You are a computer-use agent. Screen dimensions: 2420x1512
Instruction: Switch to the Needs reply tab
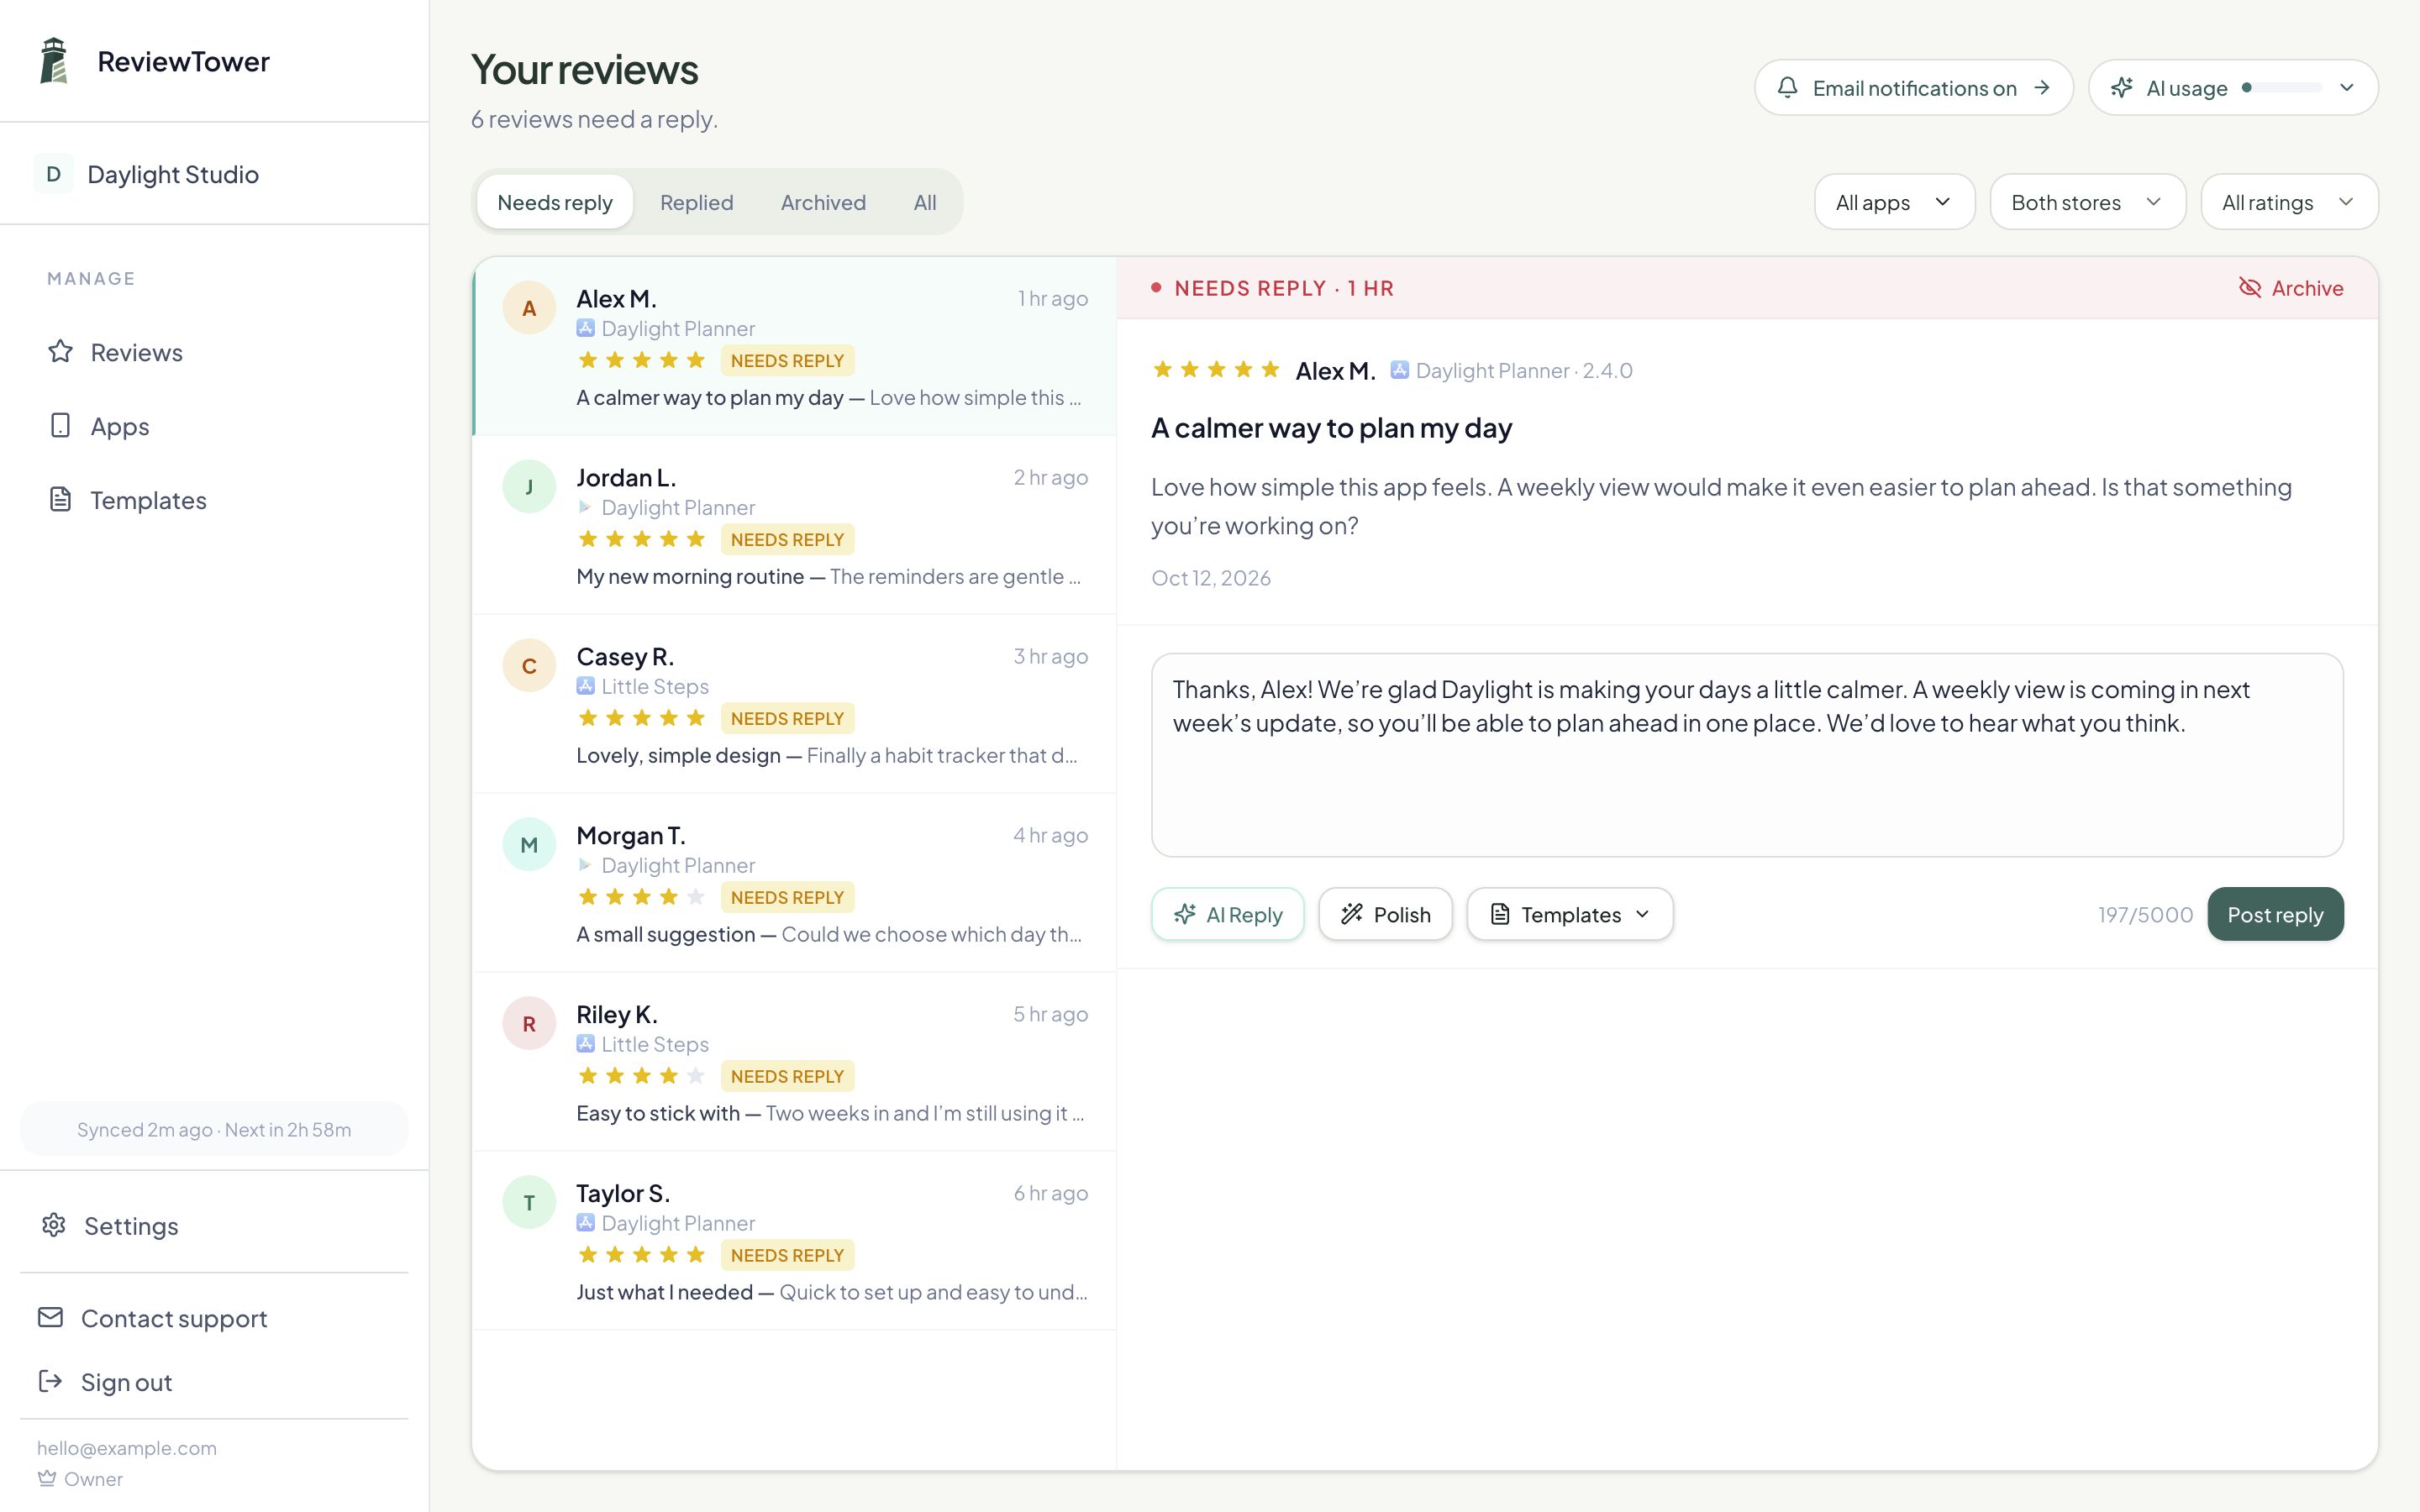pyautogui.click(x=555, y=202)
